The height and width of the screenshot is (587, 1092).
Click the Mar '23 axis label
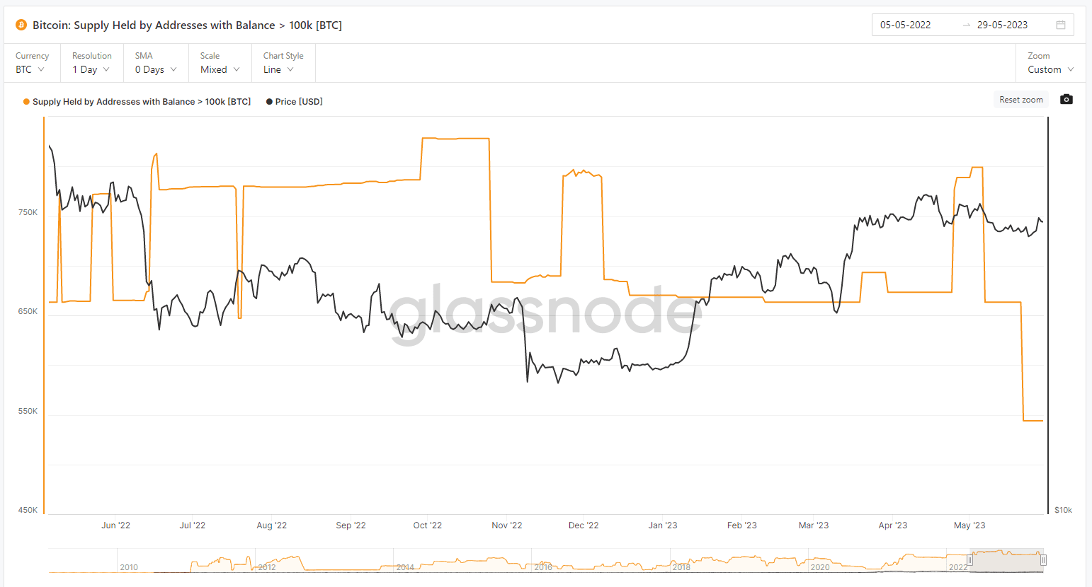[x=814, y=525]
